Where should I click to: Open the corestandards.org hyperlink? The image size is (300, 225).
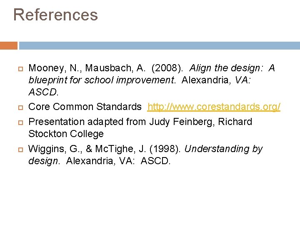(x=214, y=107)
